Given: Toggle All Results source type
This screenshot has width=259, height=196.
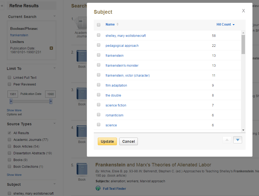Looking at the screenshot, I should [9, 133].
